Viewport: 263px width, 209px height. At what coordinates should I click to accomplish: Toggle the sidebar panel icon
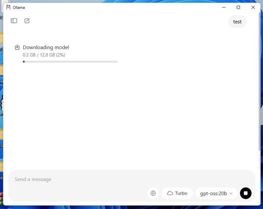click(x=14, y=21)
